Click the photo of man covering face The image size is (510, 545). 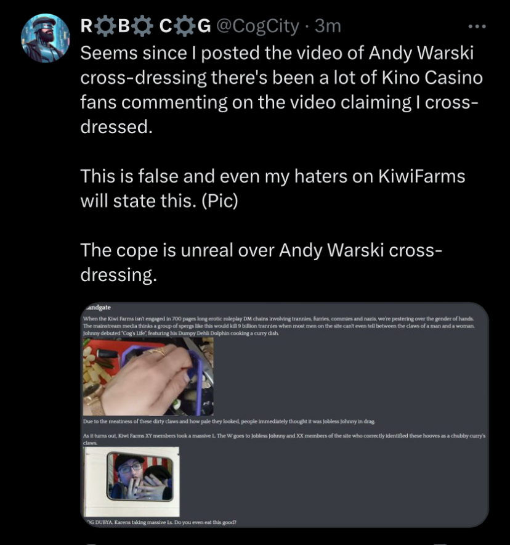132,481
